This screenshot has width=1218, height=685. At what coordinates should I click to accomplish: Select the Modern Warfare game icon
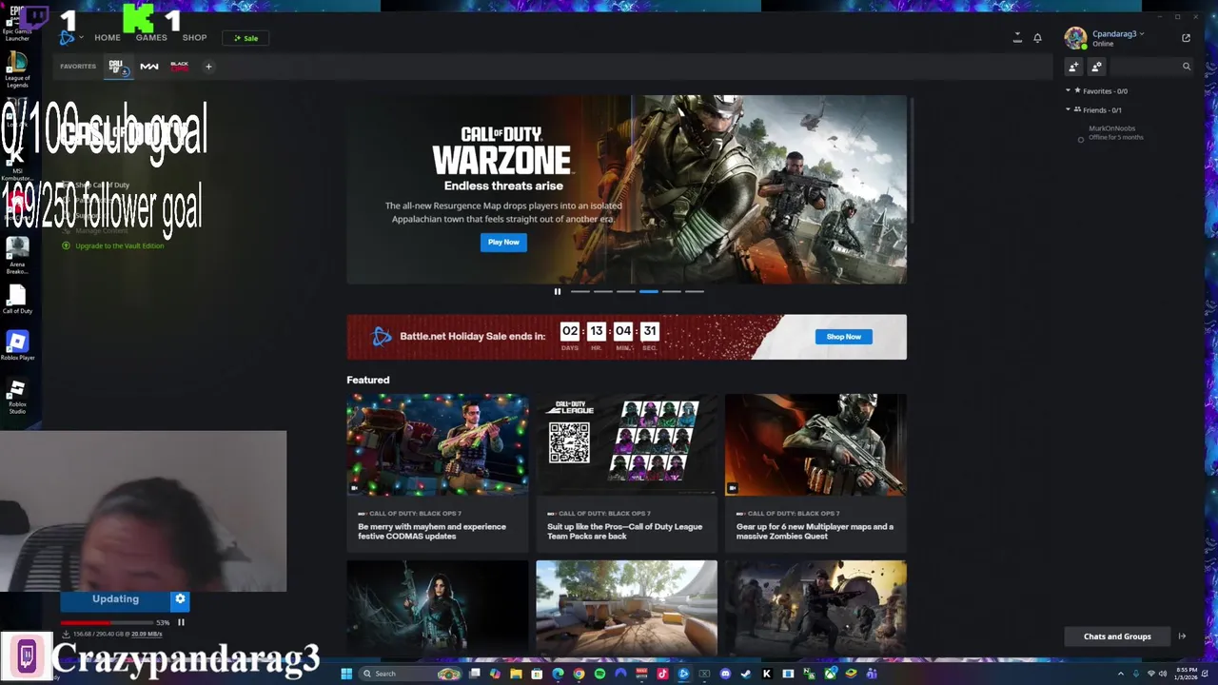click(149, 67)
